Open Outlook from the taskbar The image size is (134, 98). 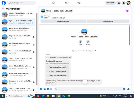coord(64,96)
